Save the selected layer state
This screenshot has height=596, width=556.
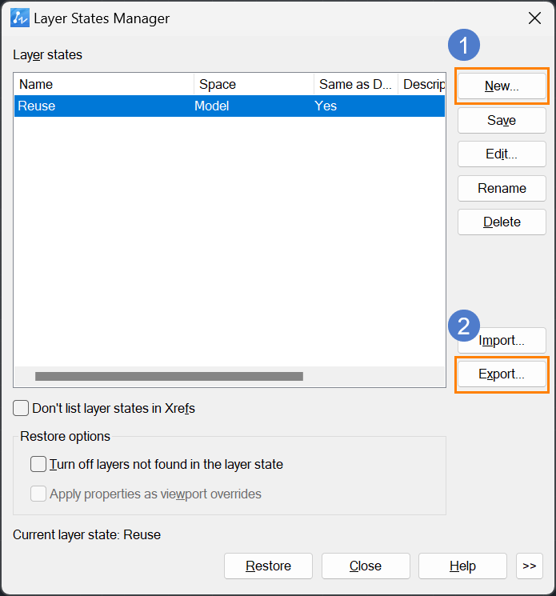pyautogui.click(x=502, y=120)
